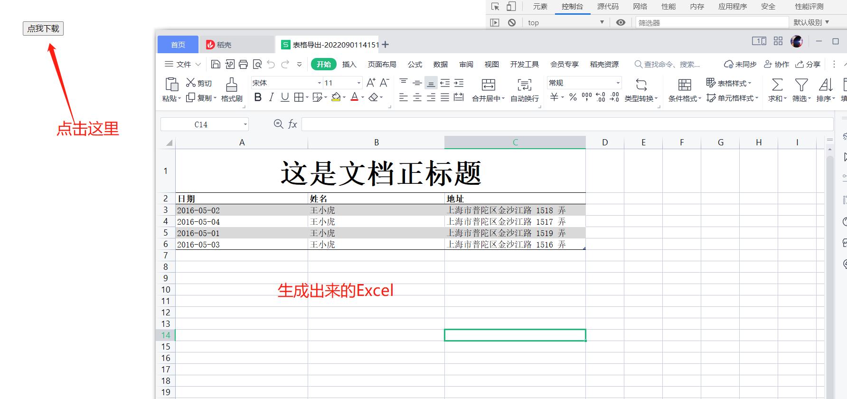847x399 pixels.
Task: Click the print icon in quick toolbar
Action: pos(243,64)
